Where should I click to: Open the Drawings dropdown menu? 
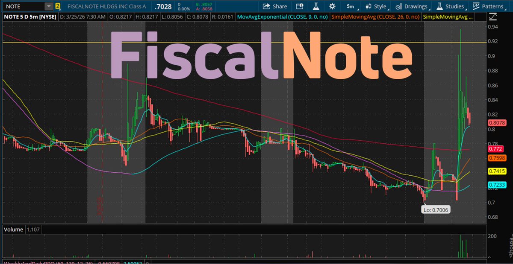[413, 6]
